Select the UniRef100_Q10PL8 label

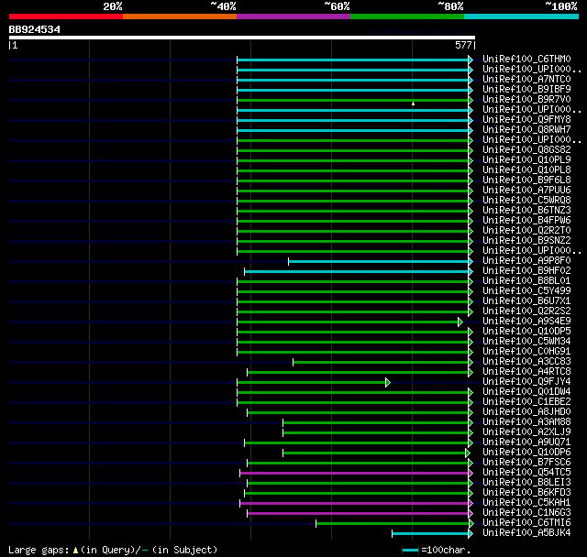(x=526, y=170)
